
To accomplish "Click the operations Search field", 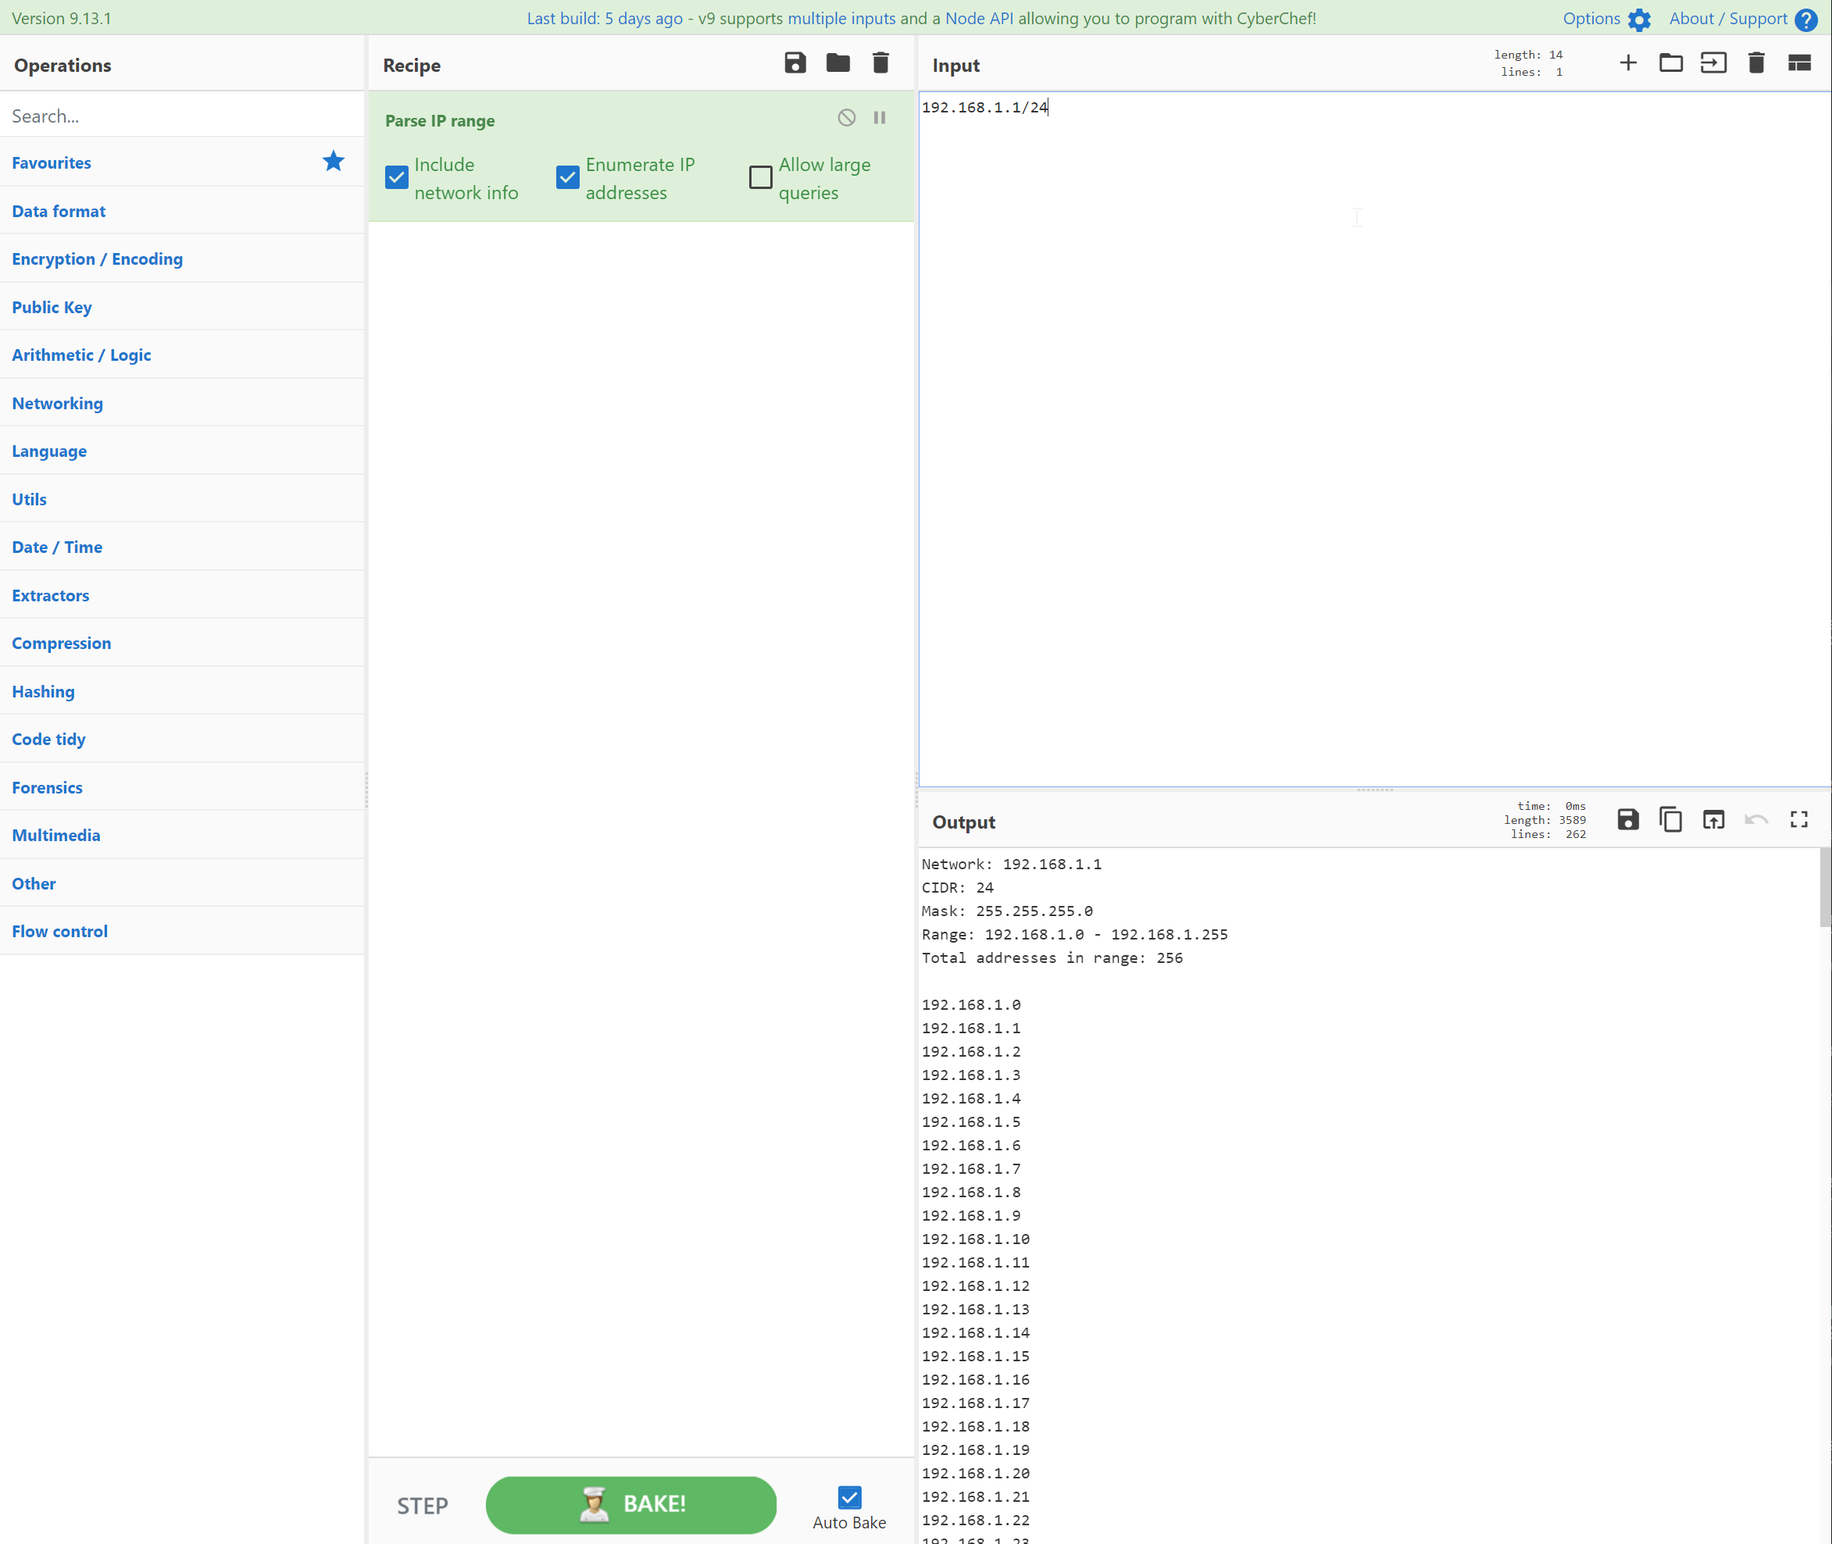I will [181, 116].
